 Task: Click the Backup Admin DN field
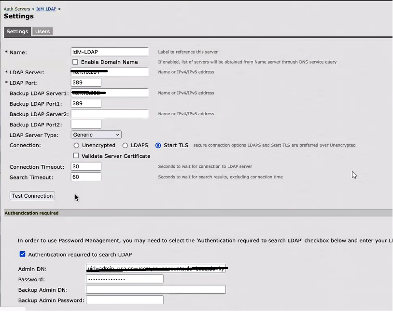(155, 289)
